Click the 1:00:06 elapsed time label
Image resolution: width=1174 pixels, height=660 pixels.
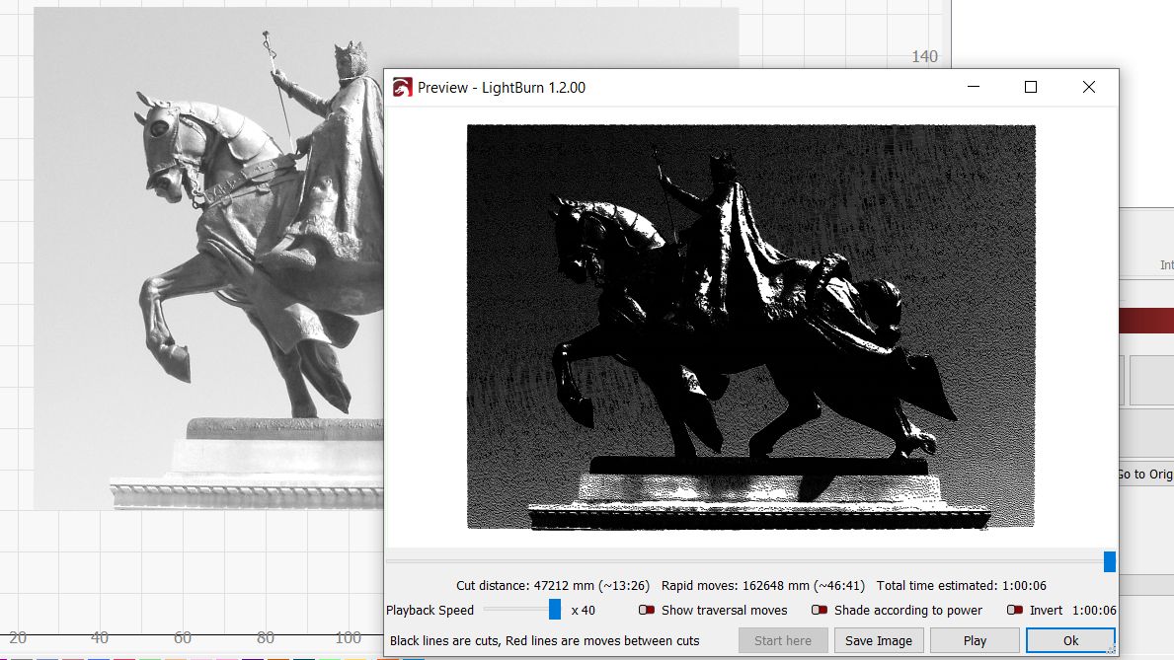1094,610
